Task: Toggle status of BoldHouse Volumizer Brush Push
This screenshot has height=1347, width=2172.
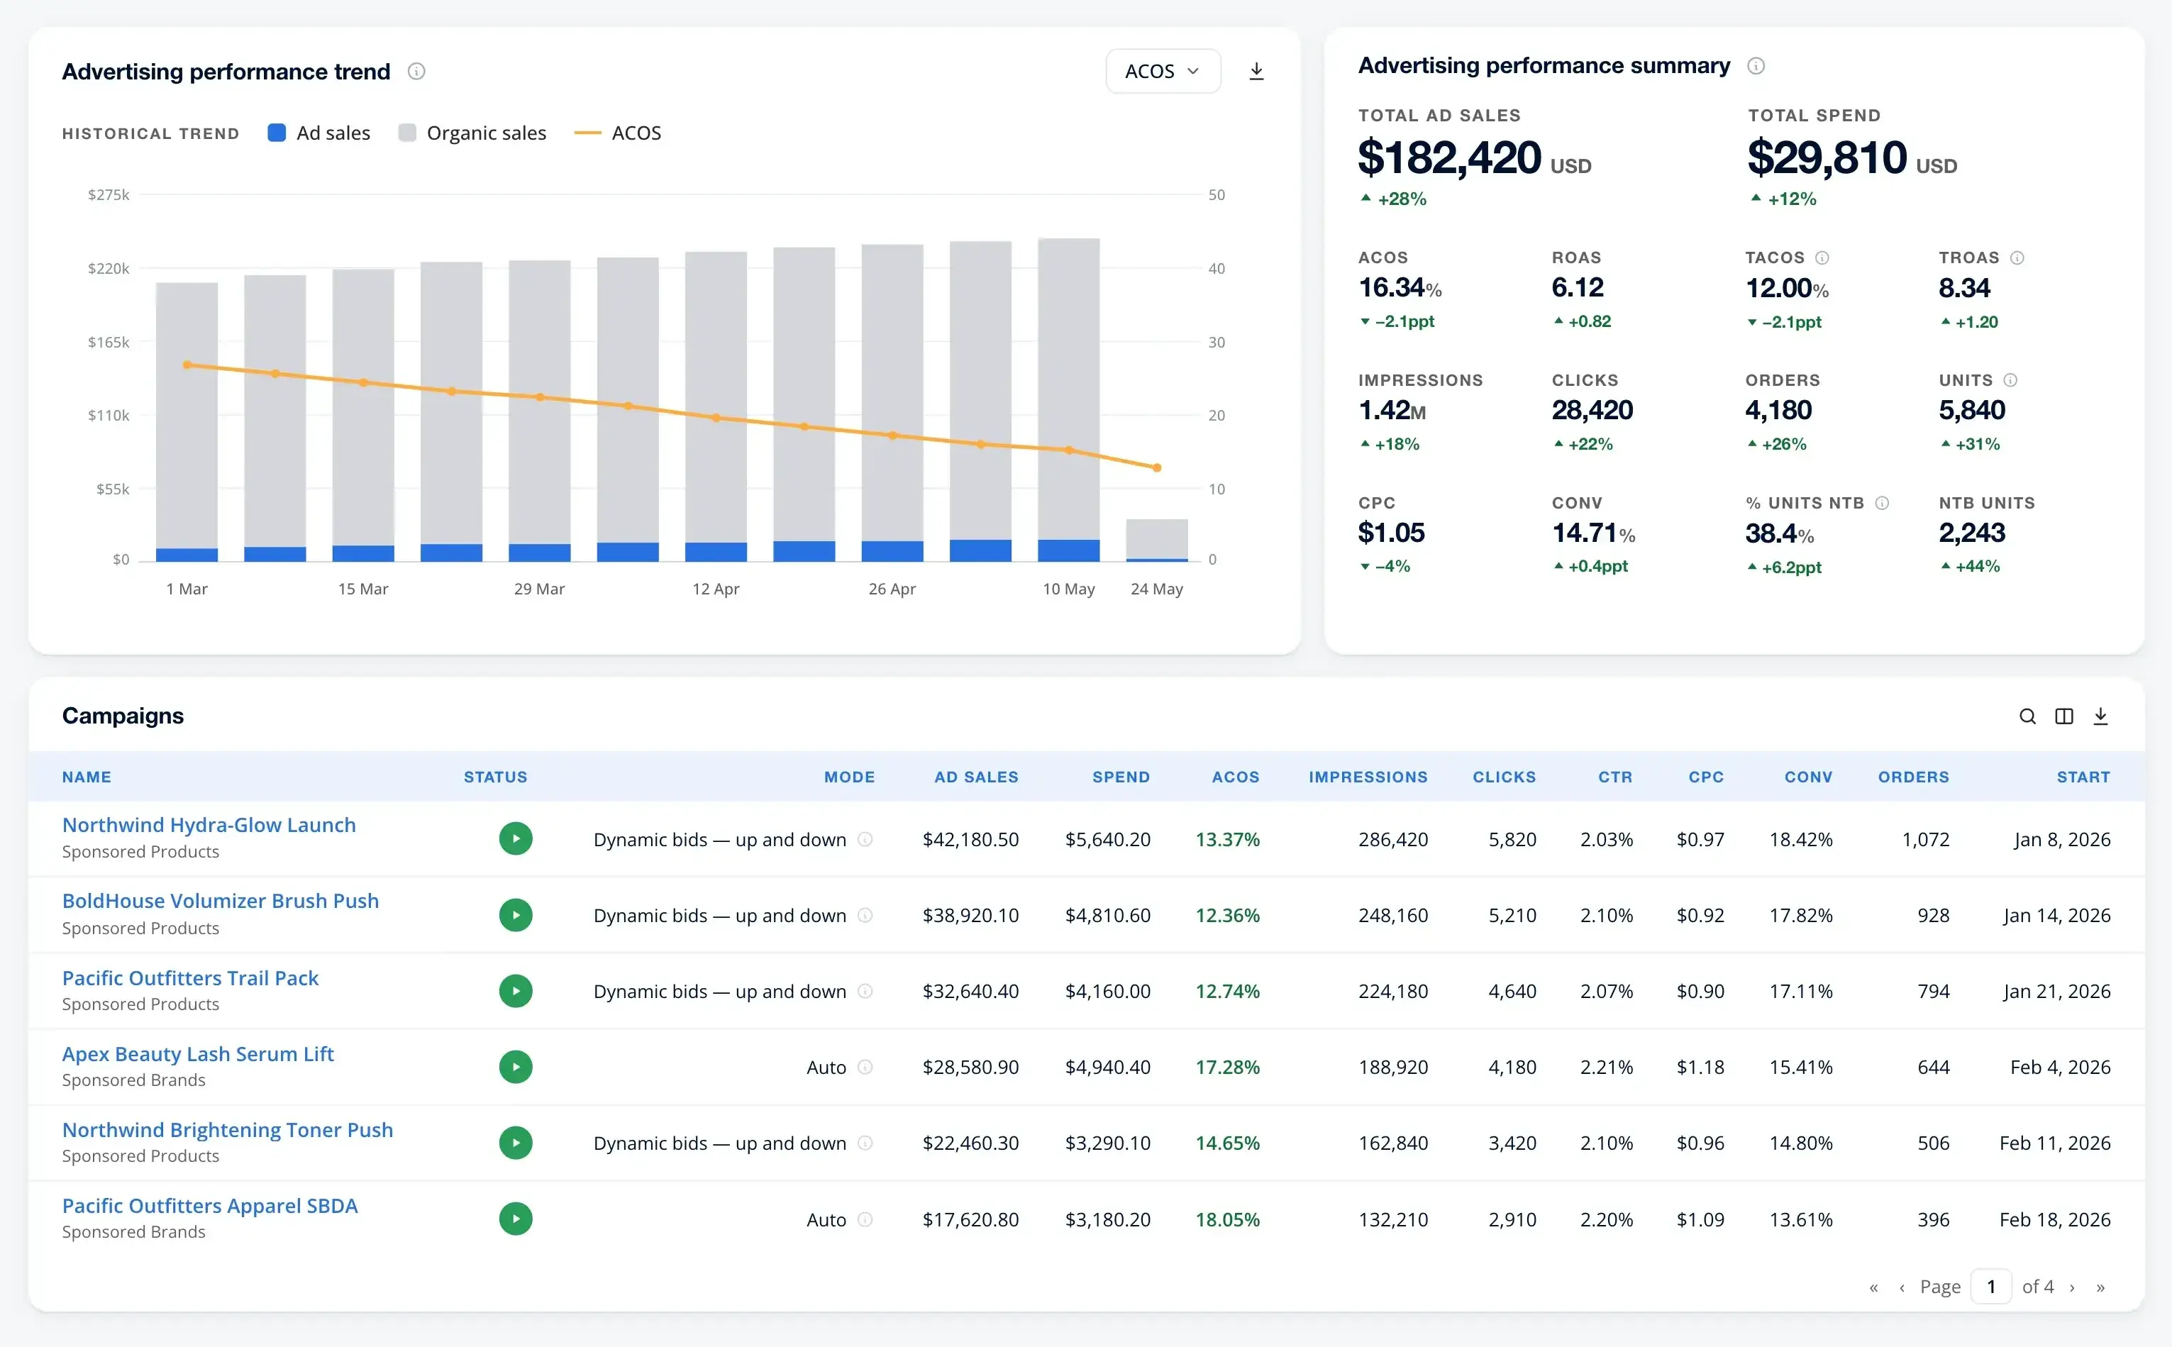Action: (x=515, y=915)
